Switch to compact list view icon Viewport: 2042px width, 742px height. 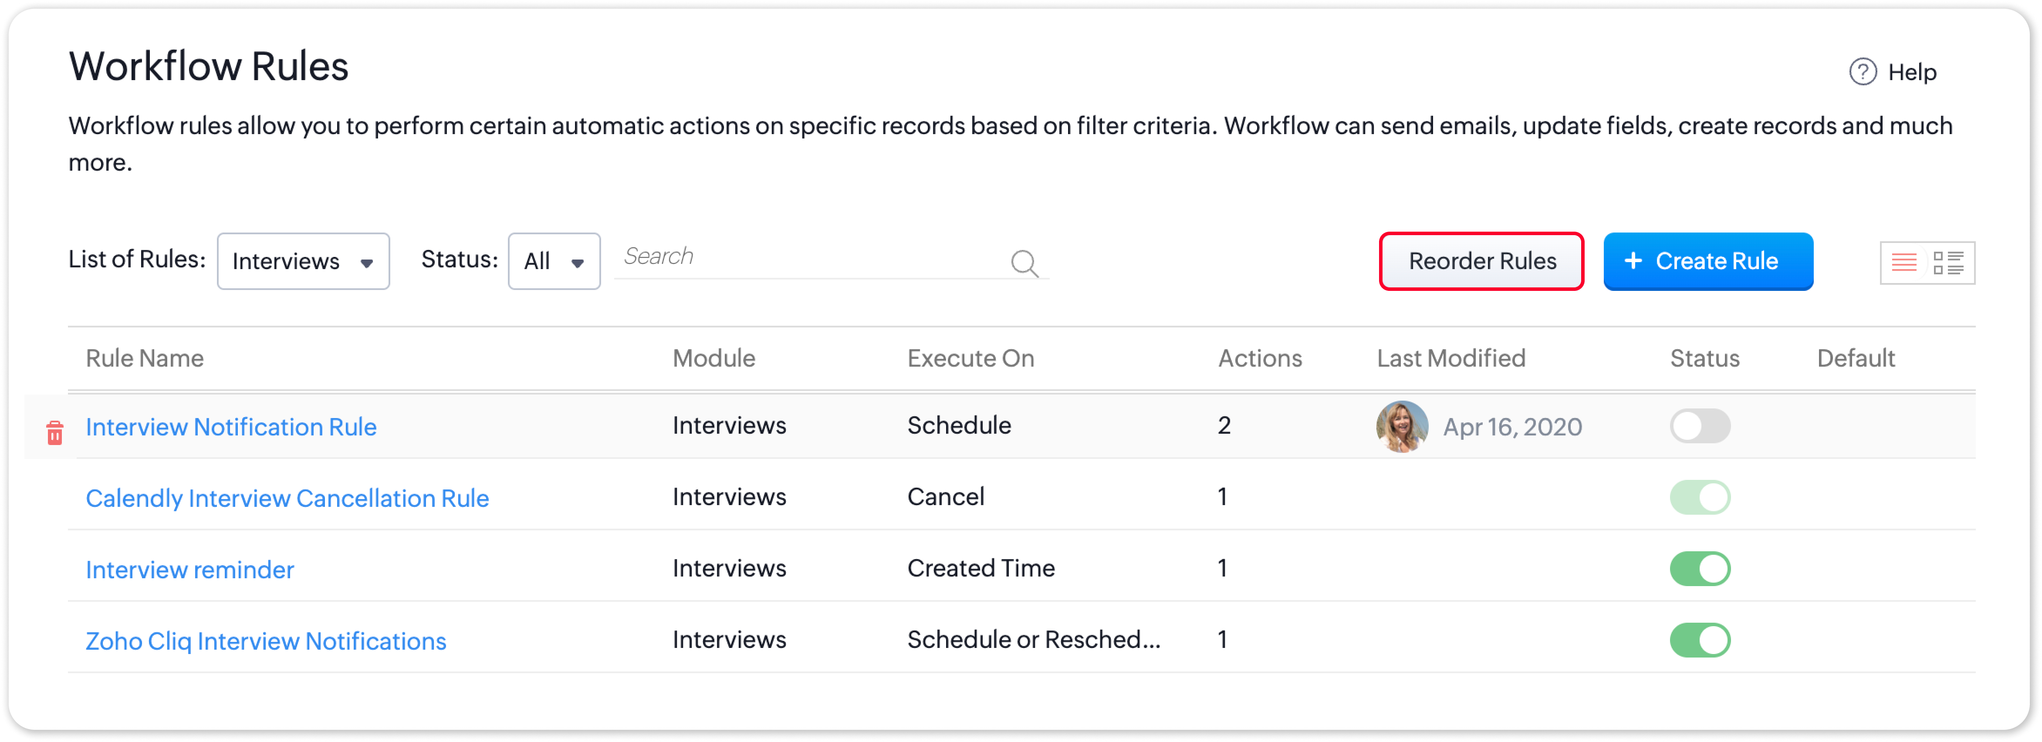(1904, 263)
